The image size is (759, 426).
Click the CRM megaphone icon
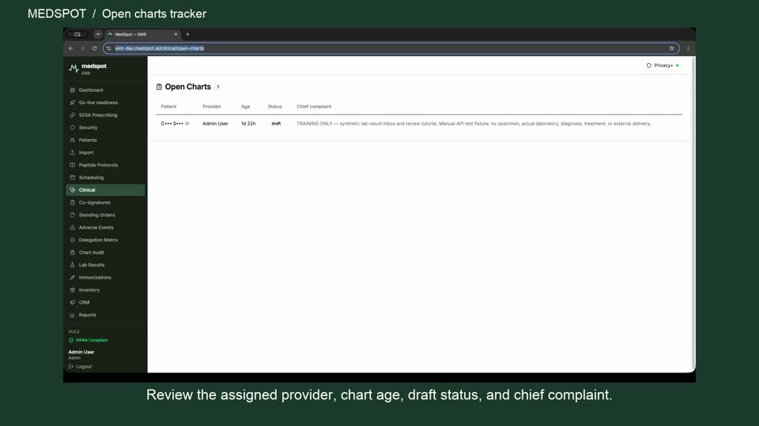(x=72, y=302)
